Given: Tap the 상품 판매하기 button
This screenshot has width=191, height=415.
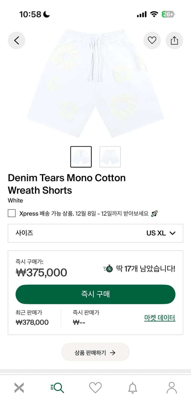Looking at the screenshot, I should (x=95, y=352).
